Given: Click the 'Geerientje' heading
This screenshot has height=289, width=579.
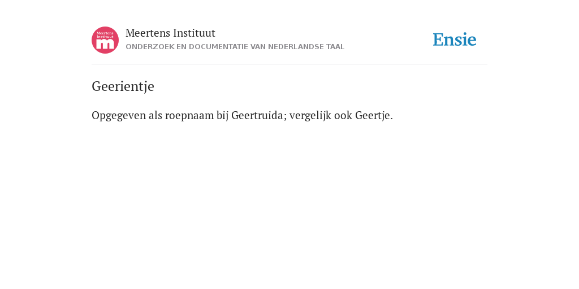Looking at the screenshot, I should (x=123, y=86).
